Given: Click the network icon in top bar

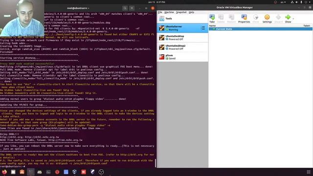Looking at the screenshot, I should (292, 2).
